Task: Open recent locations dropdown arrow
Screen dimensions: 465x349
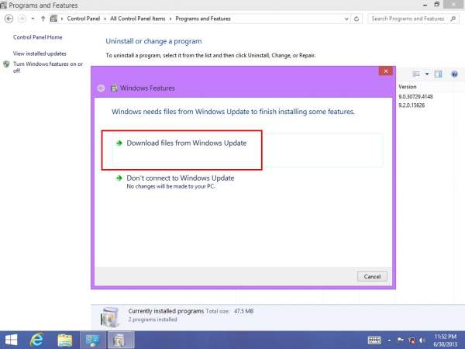Action: (x=33, y=19)
